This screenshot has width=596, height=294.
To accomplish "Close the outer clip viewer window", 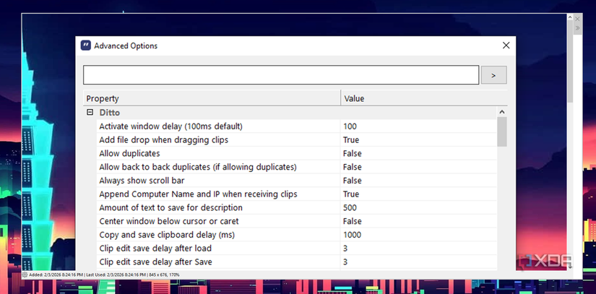I will 578,19.
